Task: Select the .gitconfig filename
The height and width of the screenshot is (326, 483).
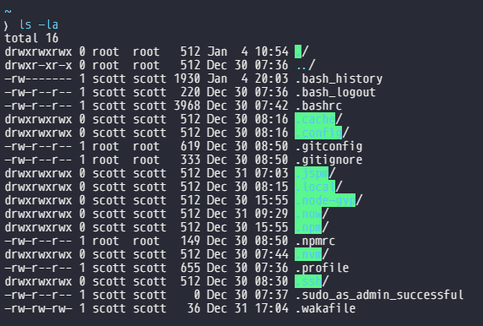Action: pyautogui.click(x=328, y=146)
